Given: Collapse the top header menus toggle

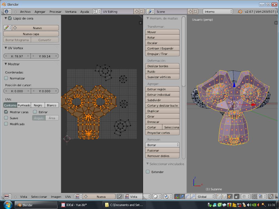Looking at the screenshot, I should [x=15, y=12].
